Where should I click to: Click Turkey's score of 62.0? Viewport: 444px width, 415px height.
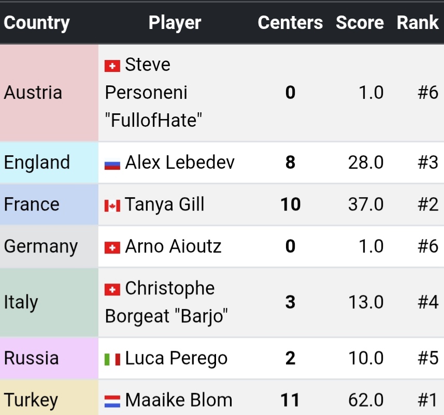coord(366,400)
